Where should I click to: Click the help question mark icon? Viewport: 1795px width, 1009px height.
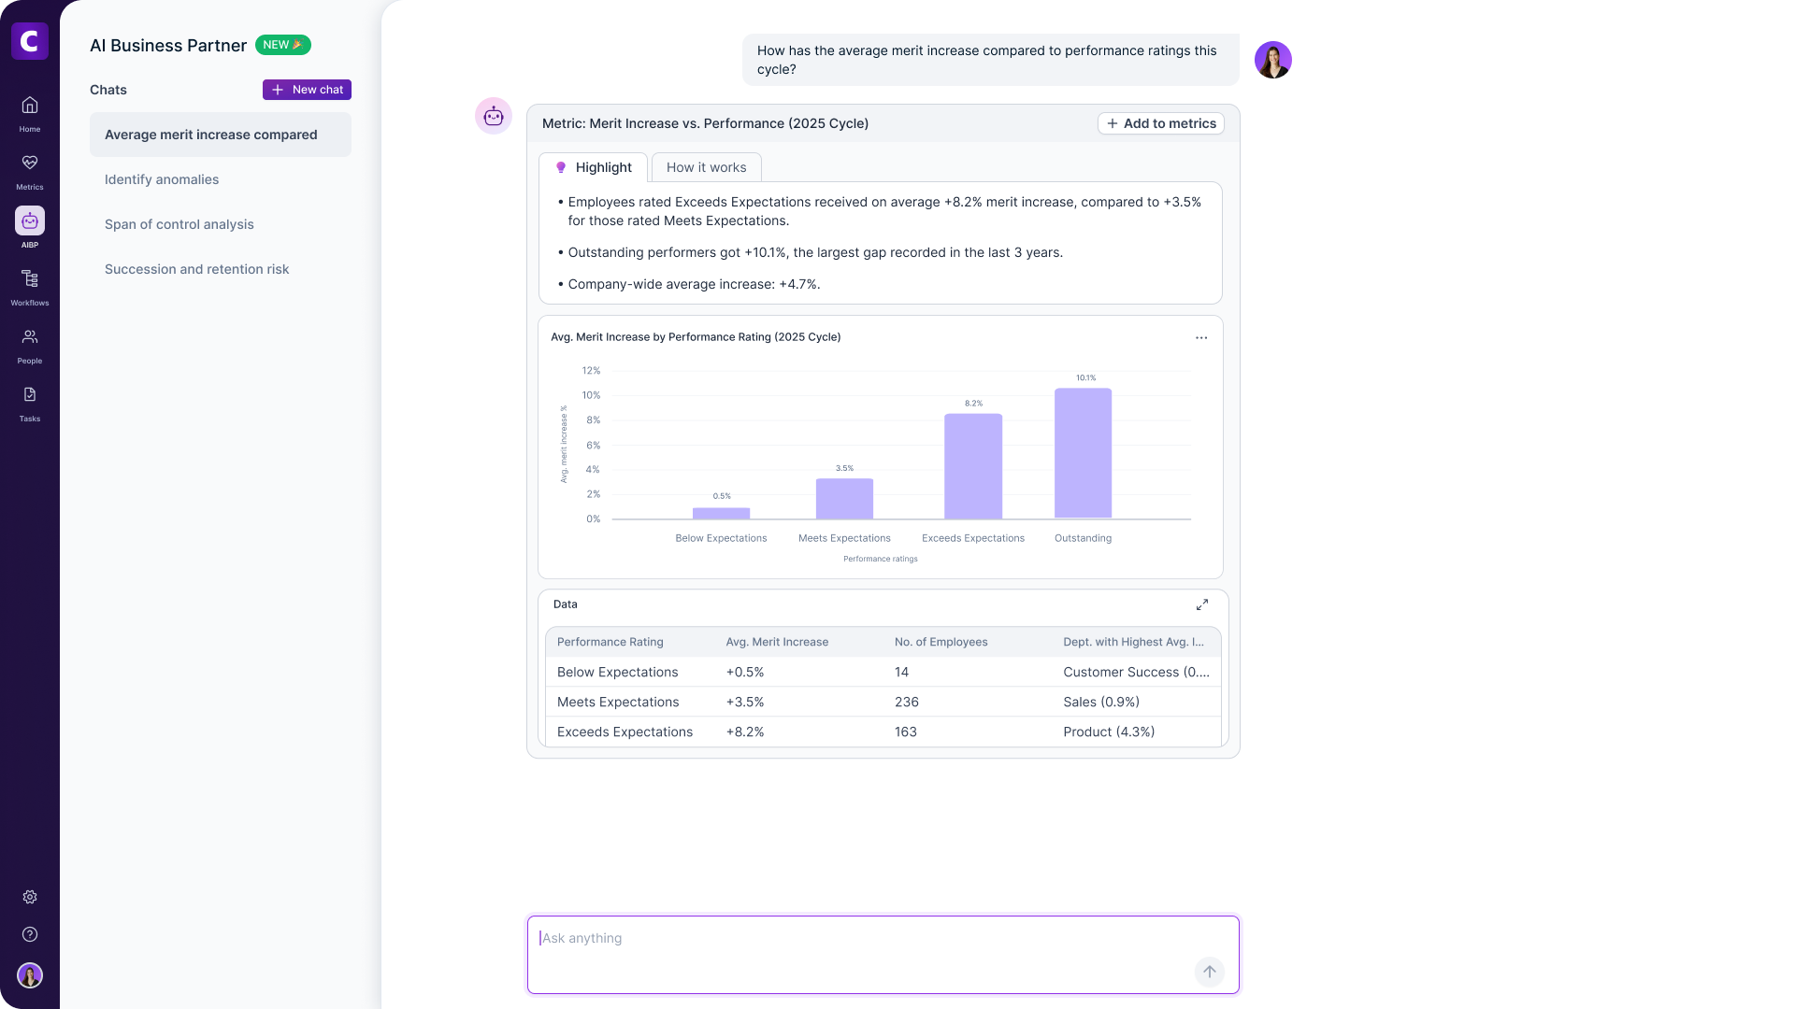pyautogui.click(x=30, y=934)
